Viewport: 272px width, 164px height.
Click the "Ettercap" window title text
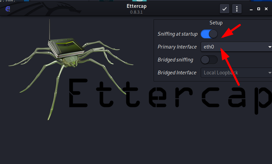point(137,6)
